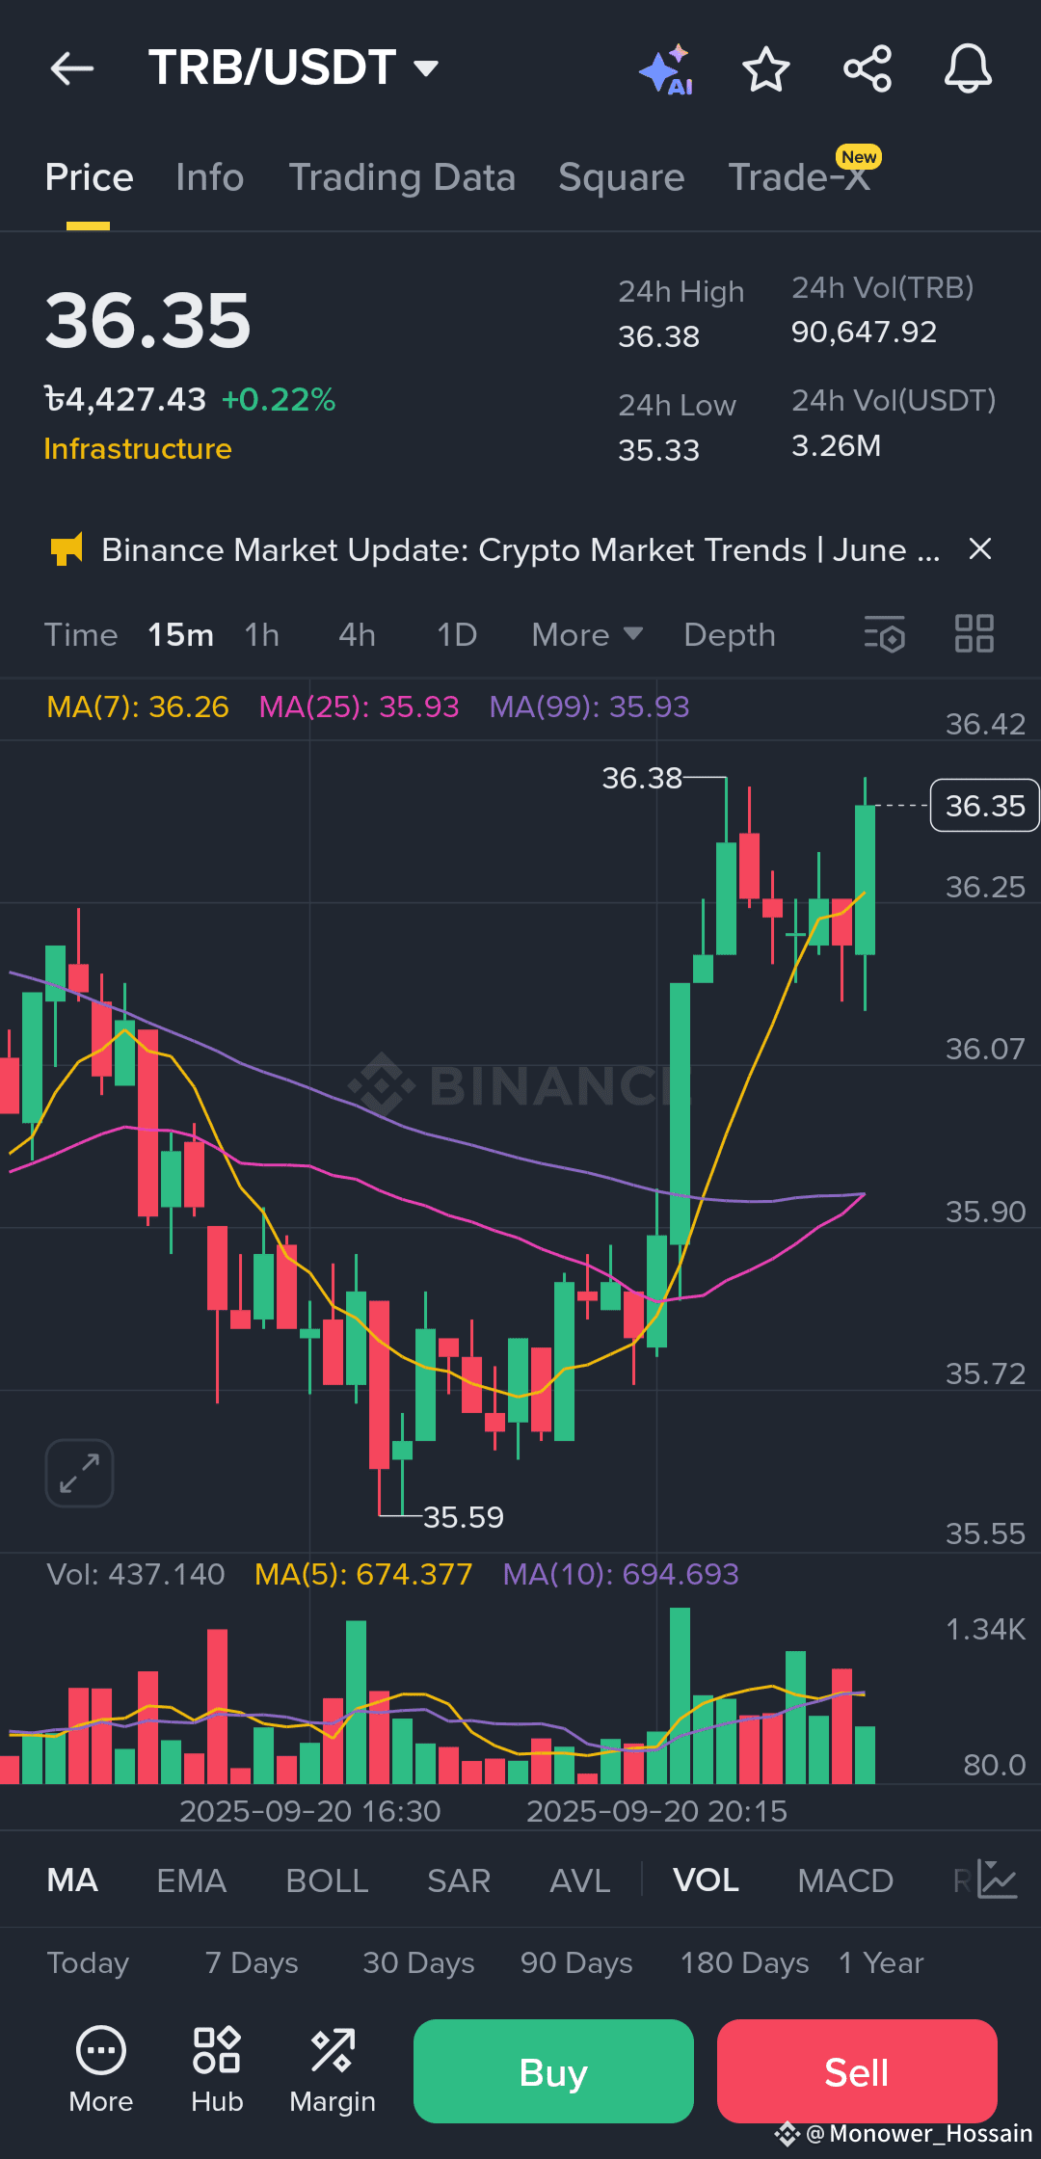Tap the MA(99): 35.93 legend
Viewport: 1041px width, 2159px height.
tap(589, 706)
